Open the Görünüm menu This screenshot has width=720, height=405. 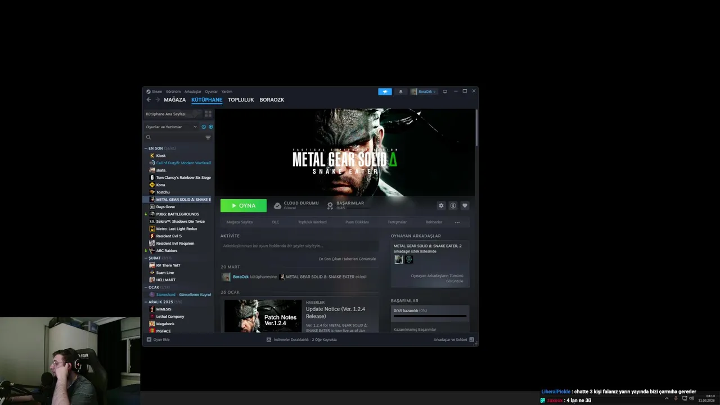coord(173,92)
